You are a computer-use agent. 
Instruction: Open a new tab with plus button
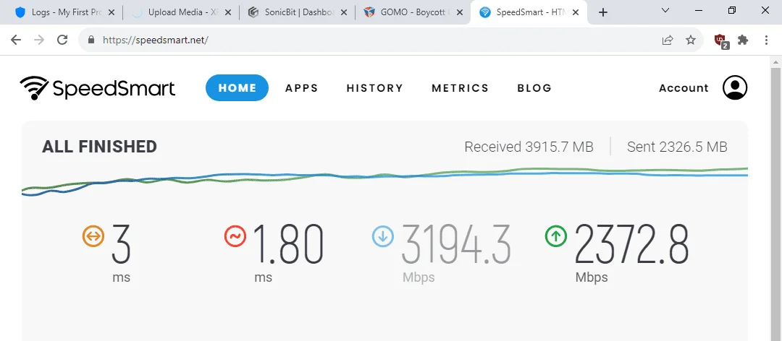click(x=603, y=12)
